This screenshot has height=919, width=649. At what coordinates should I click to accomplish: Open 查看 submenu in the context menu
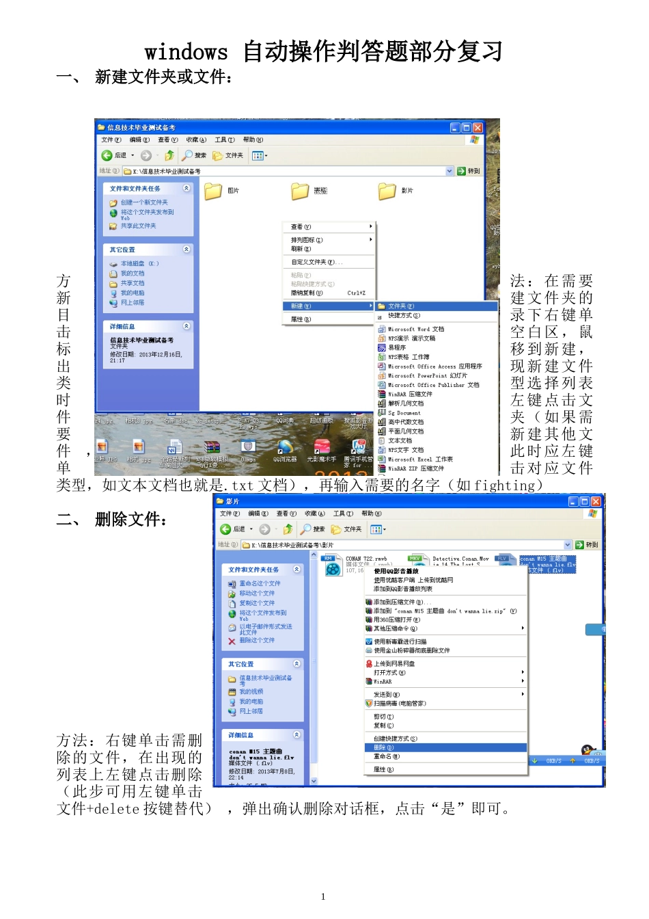pos(329,226)
